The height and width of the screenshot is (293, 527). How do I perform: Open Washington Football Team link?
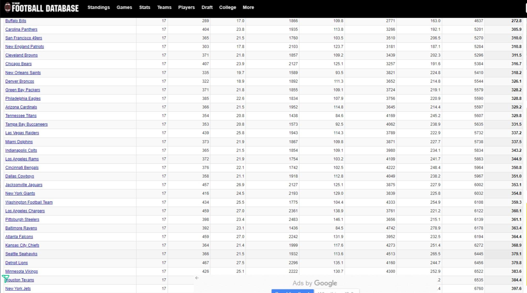29,202
